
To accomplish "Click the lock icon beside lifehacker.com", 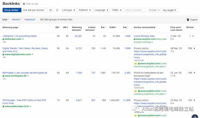I will [3, 39].
